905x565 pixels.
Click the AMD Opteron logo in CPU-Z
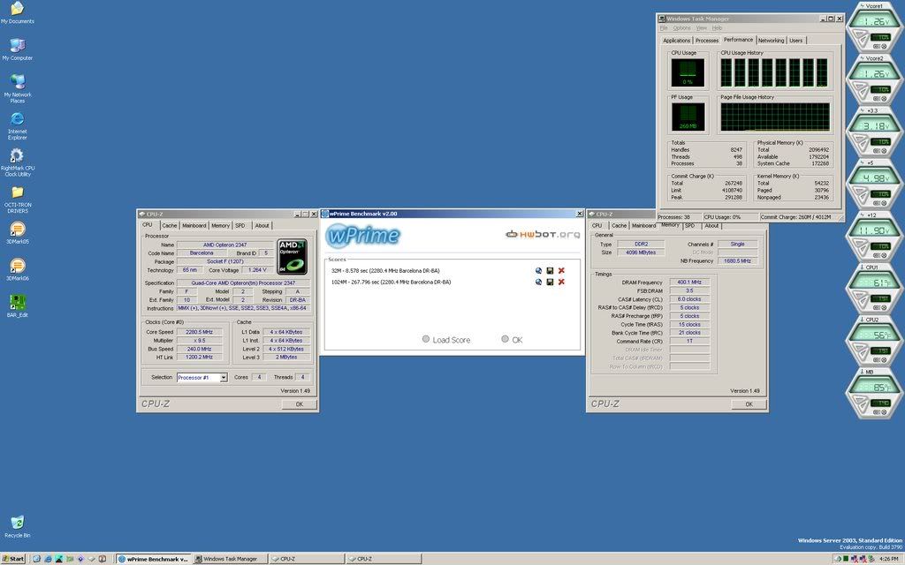tap(293, 257)
